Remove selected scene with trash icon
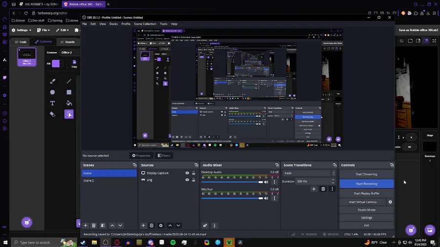 point(94,226)
